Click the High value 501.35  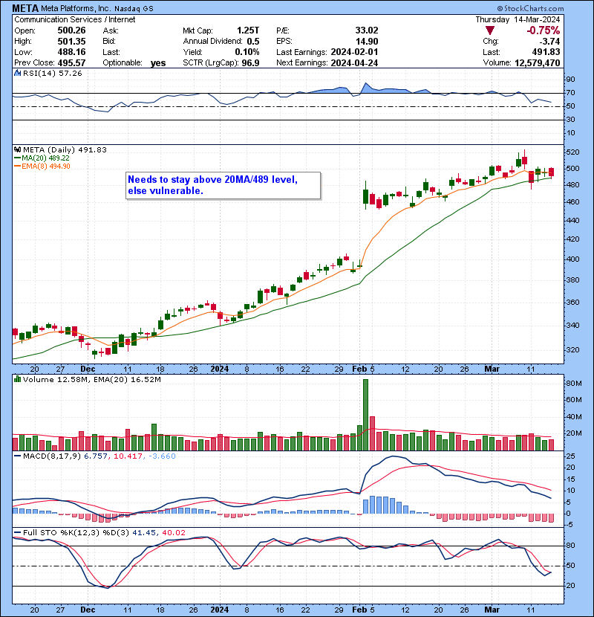(x=71, y=41)
